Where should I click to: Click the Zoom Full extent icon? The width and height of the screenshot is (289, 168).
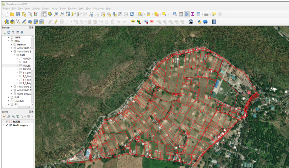point(68,14)
